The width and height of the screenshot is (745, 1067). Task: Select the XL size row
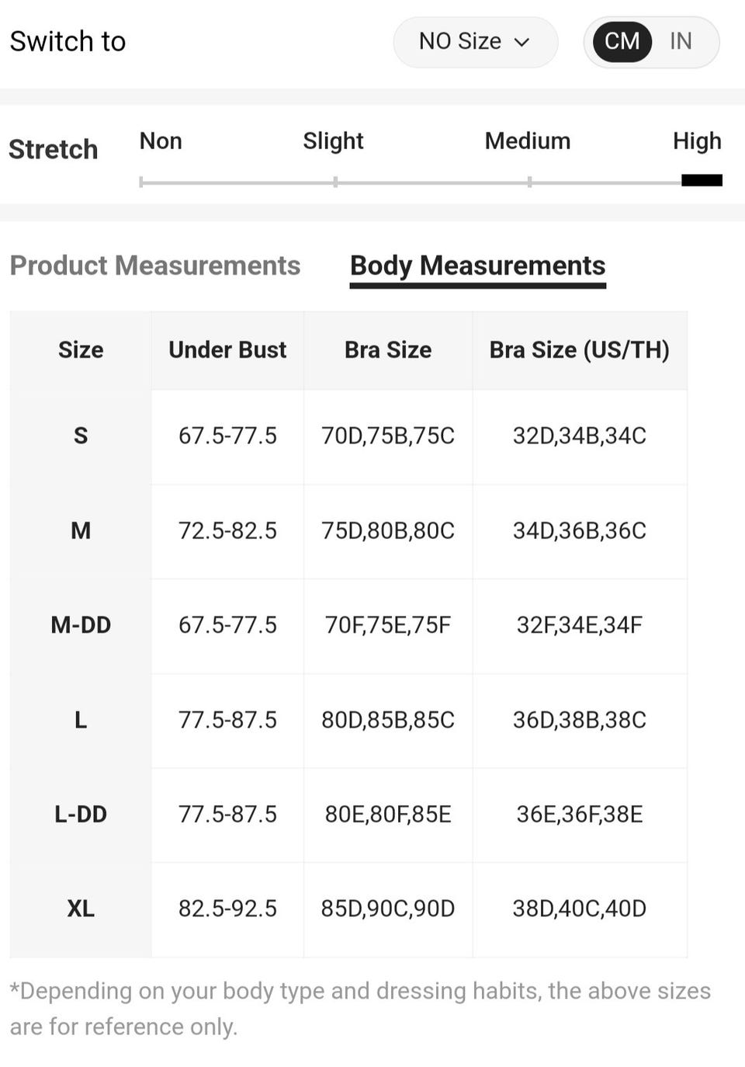pyautogui.click(x=81, y=909)
